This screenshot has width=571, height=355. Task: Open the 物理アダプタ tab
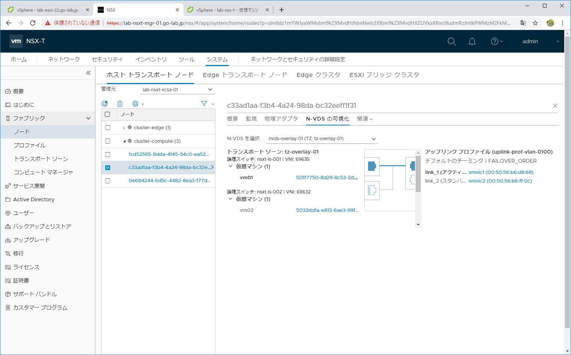click(x=281, y=119)
